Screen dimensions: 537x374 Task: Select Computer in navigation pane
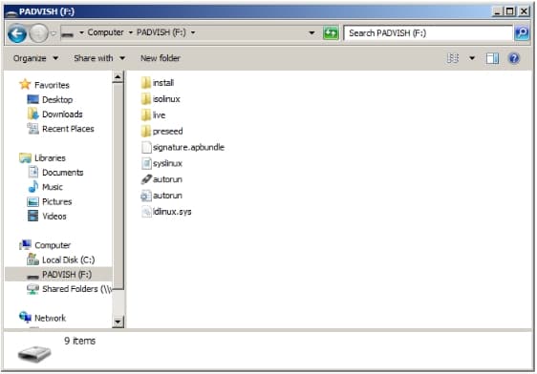pyautogui.click(x=53, y=245)
